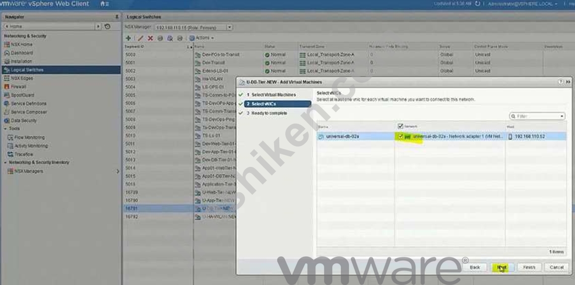575x285 pixels.
Task: Go to step 2 Select vNICs
Action: (x=278, y=104)
